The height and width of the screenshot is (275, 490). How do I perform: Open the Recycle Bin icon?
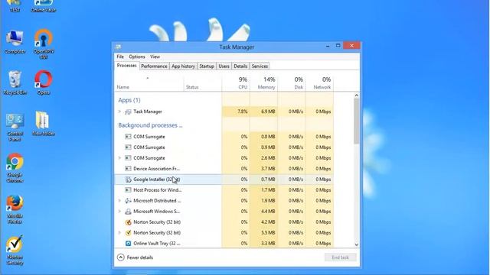(15, 82)
